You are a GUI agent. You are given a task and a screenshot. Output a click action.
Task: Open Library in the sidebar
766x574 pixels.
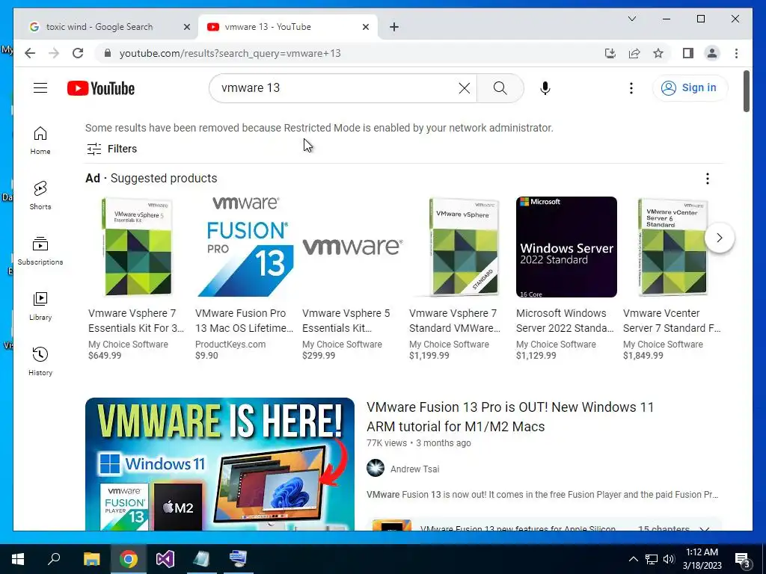[40, 306]
